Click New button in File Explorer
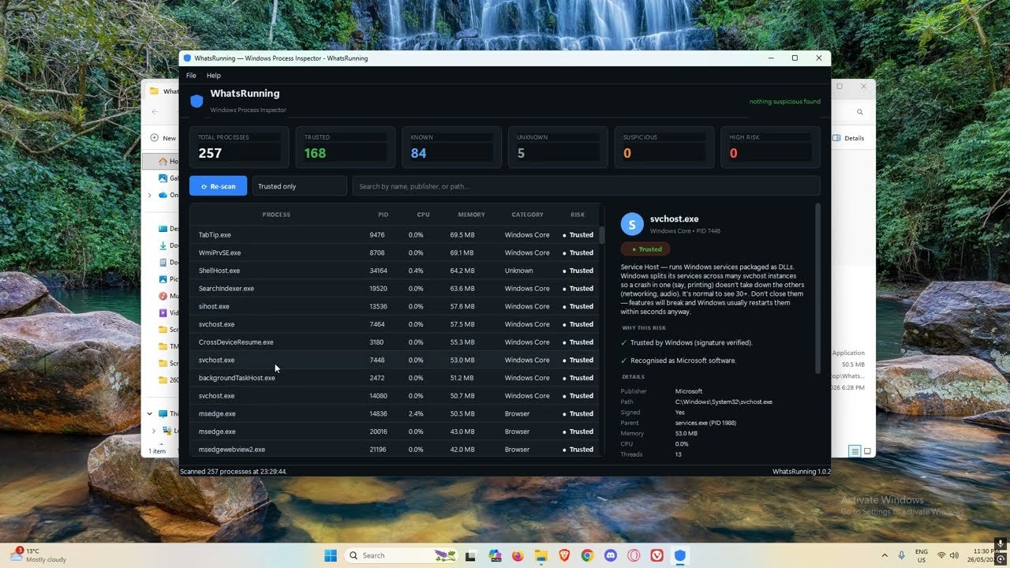This screenshot has width=1010, height=568. (164, 138)
